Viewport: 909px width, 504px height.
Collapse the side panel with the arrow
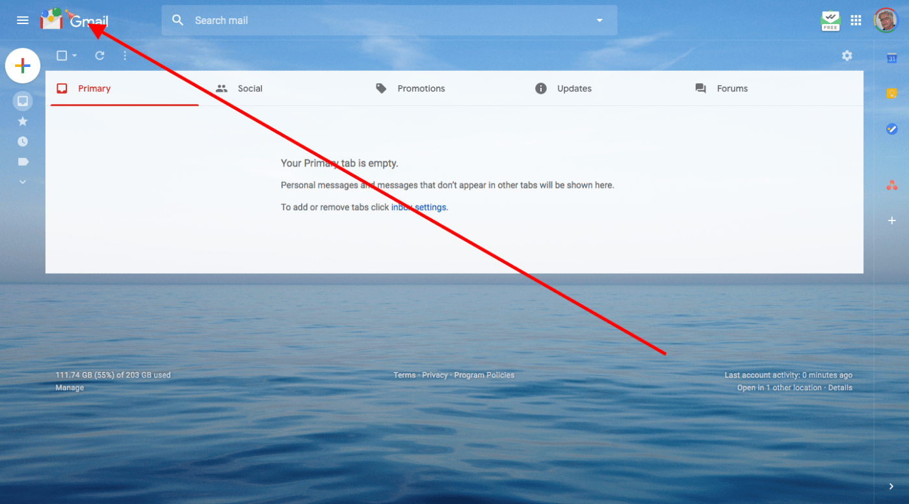point(891,486)
